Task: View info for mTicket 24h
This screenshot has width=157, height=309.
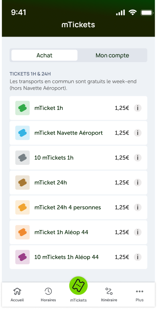Action: pyautogui.click(x=137, y=182)
